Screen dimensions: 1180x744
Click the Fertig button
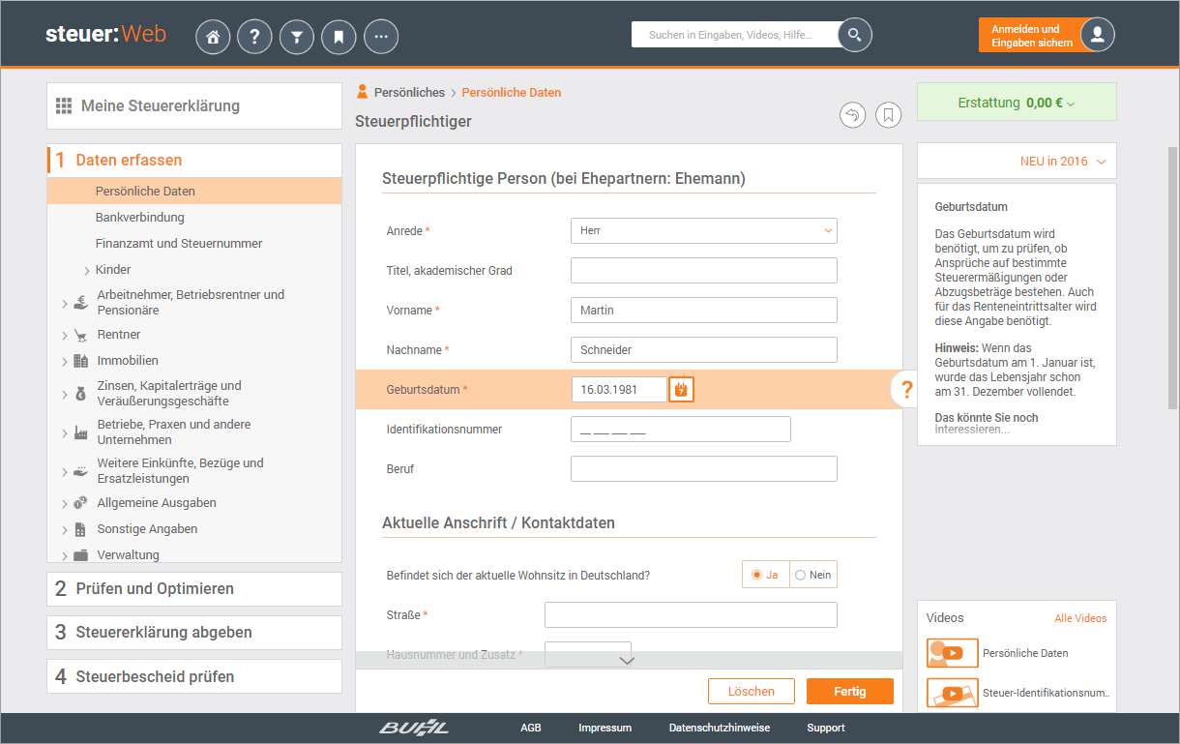[x=850, y=692]
